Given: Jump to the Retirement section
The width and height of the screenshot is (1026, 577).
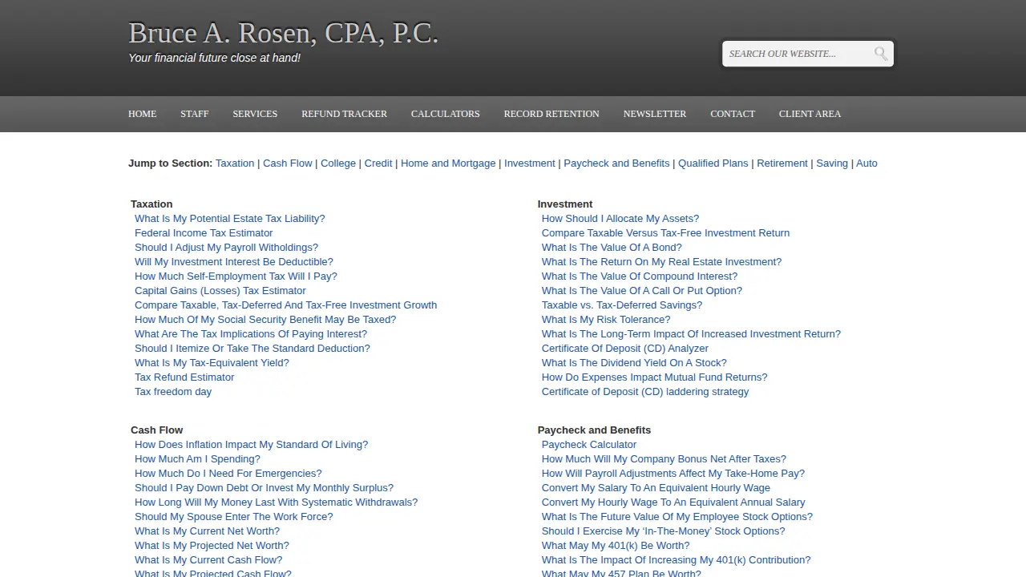Looking at the screenshot, I should (782, 163).
